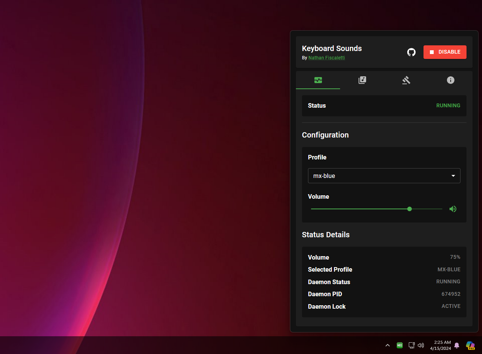Click the Daemon PID value 674952
Image resolution: width=482 pixels, height=354 pixels.
coord(451,294)
